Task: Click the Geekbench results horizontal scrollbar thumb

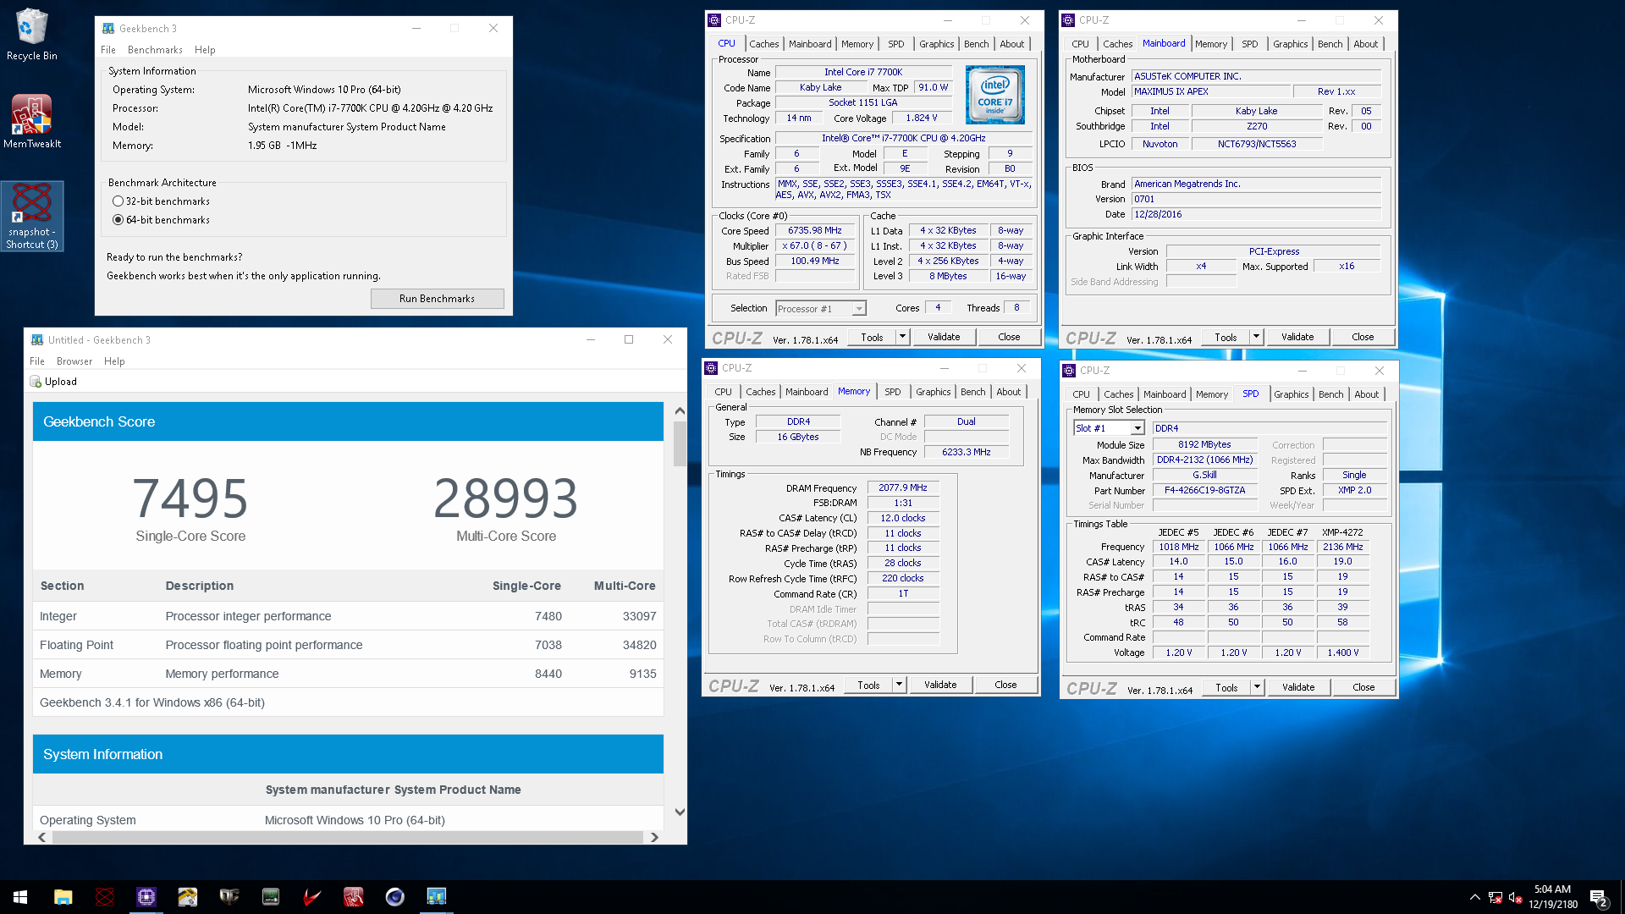Action: (x=347, y=837)
